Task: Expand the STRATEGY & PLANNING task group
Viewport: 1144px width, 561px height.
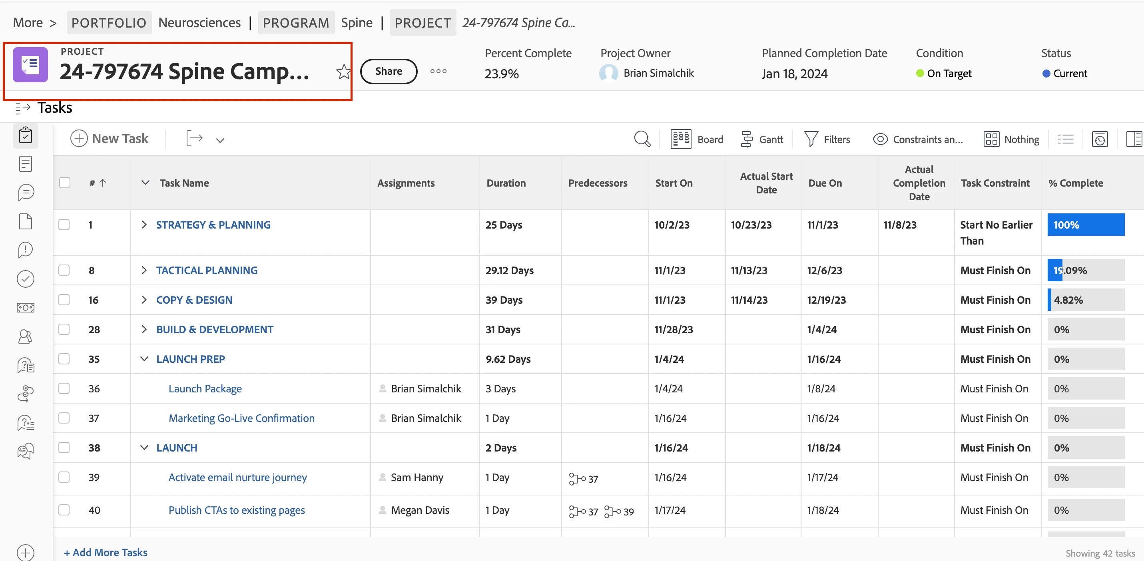Action: [143, 225]
